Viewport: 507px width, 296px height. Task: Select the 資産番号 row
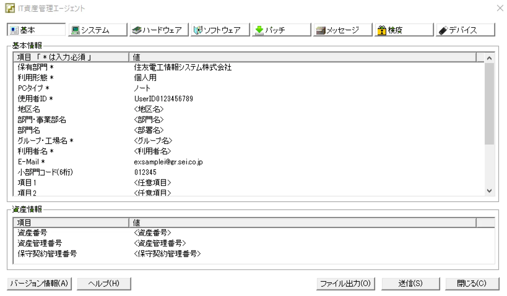pyautogui.click(x=254, y=233)
